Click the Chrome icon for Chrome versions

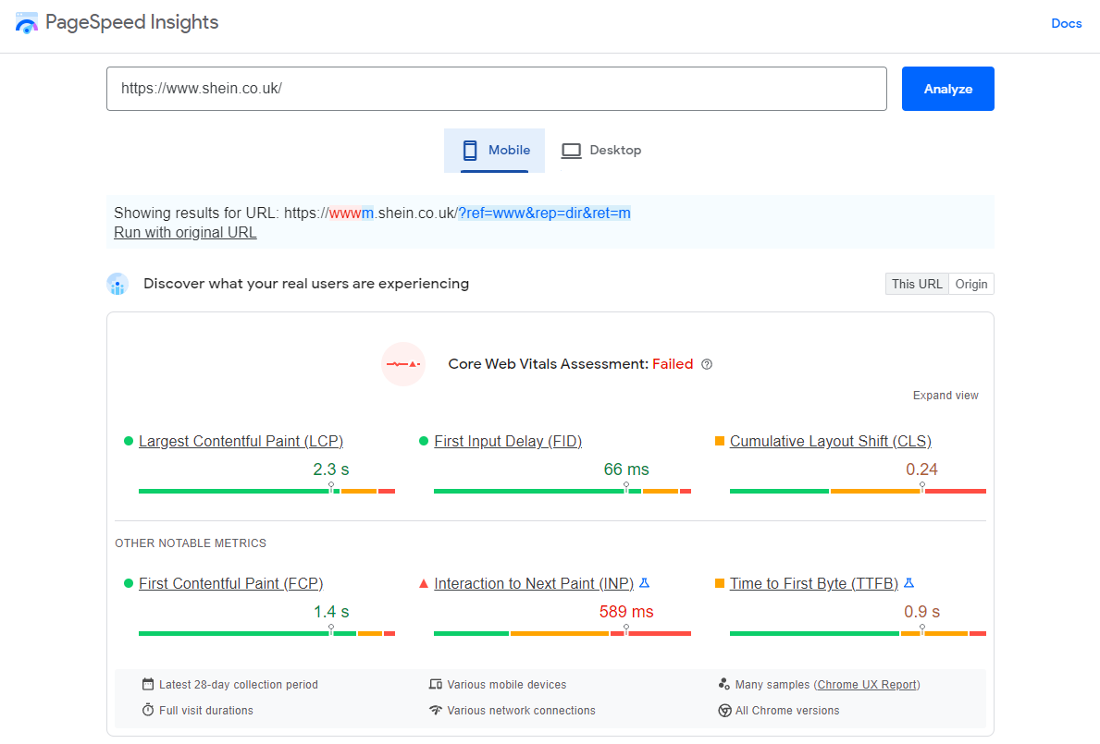(724, 711)
